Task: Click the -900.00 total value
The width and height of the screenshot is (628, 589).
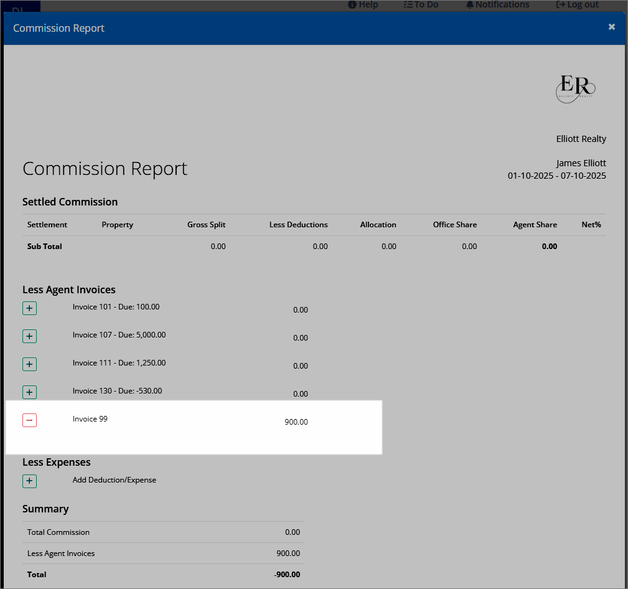Action: tap(287, 575)
